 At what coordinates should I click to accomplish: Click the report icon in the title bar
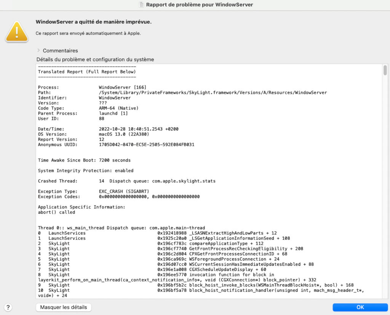[x=141, y=5]
